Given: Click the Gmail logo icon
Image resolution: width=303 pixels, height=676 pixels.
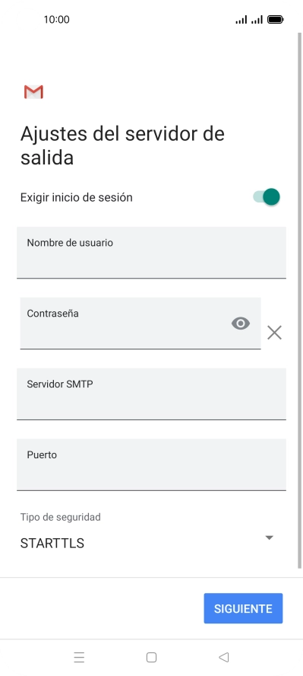Looking at the screenshot, I should pos(33,92).
